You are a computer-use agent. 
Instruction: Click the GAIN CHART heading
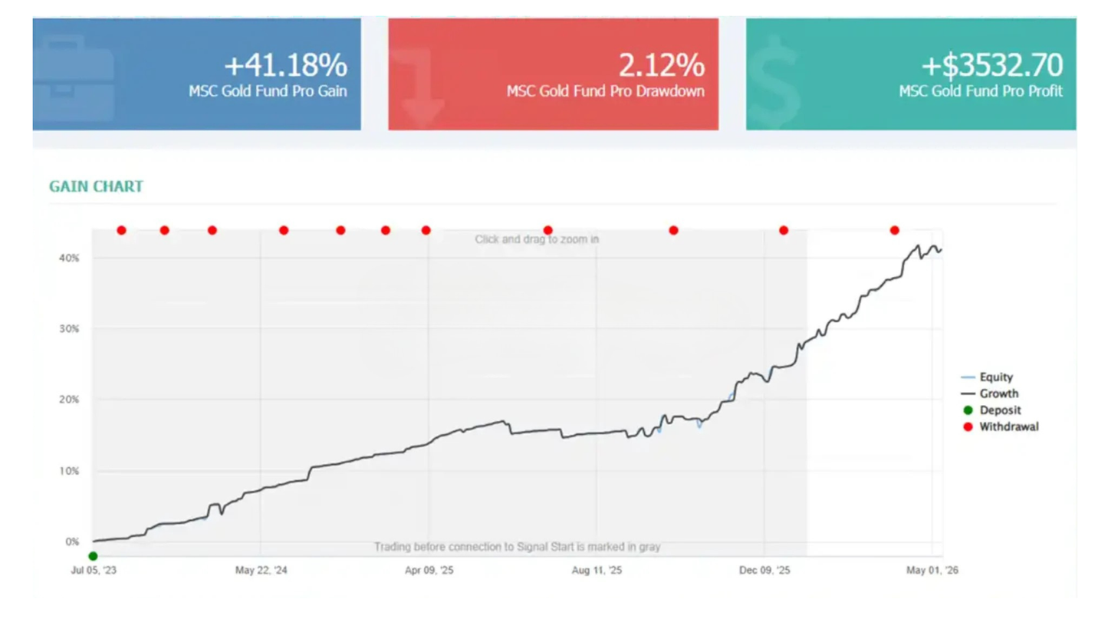[x=96, y=186]
